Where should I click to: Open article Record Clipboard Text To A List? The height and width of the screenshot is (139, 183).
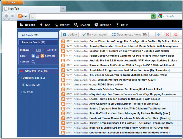pyautogui.click(x=128, y=109)
